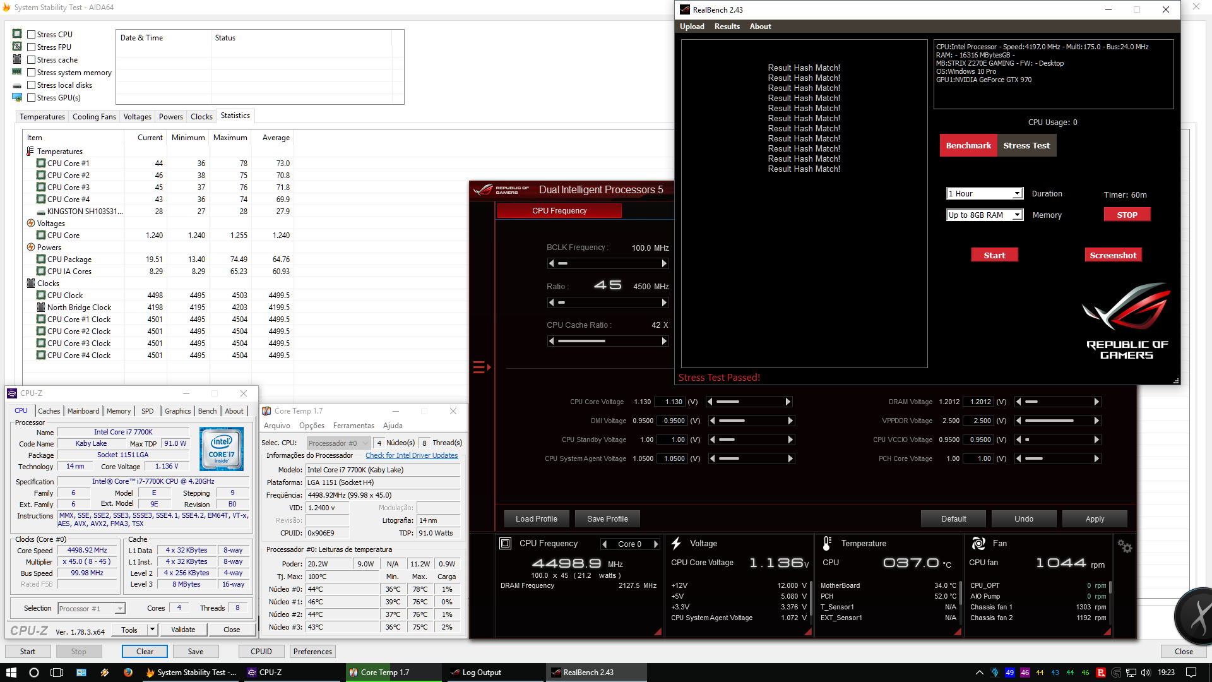Select next core after Core 0
The height and width of the screenshot is (682, 1212).
[x=656, y=544]
